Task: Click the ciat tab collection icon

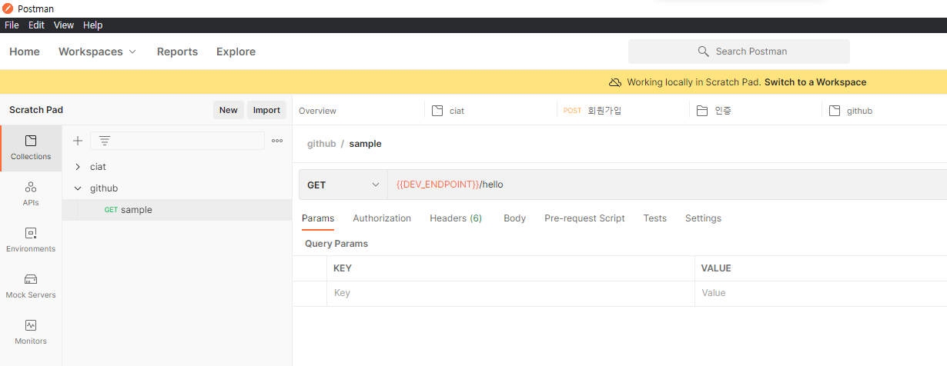Action: coord(437,111)
